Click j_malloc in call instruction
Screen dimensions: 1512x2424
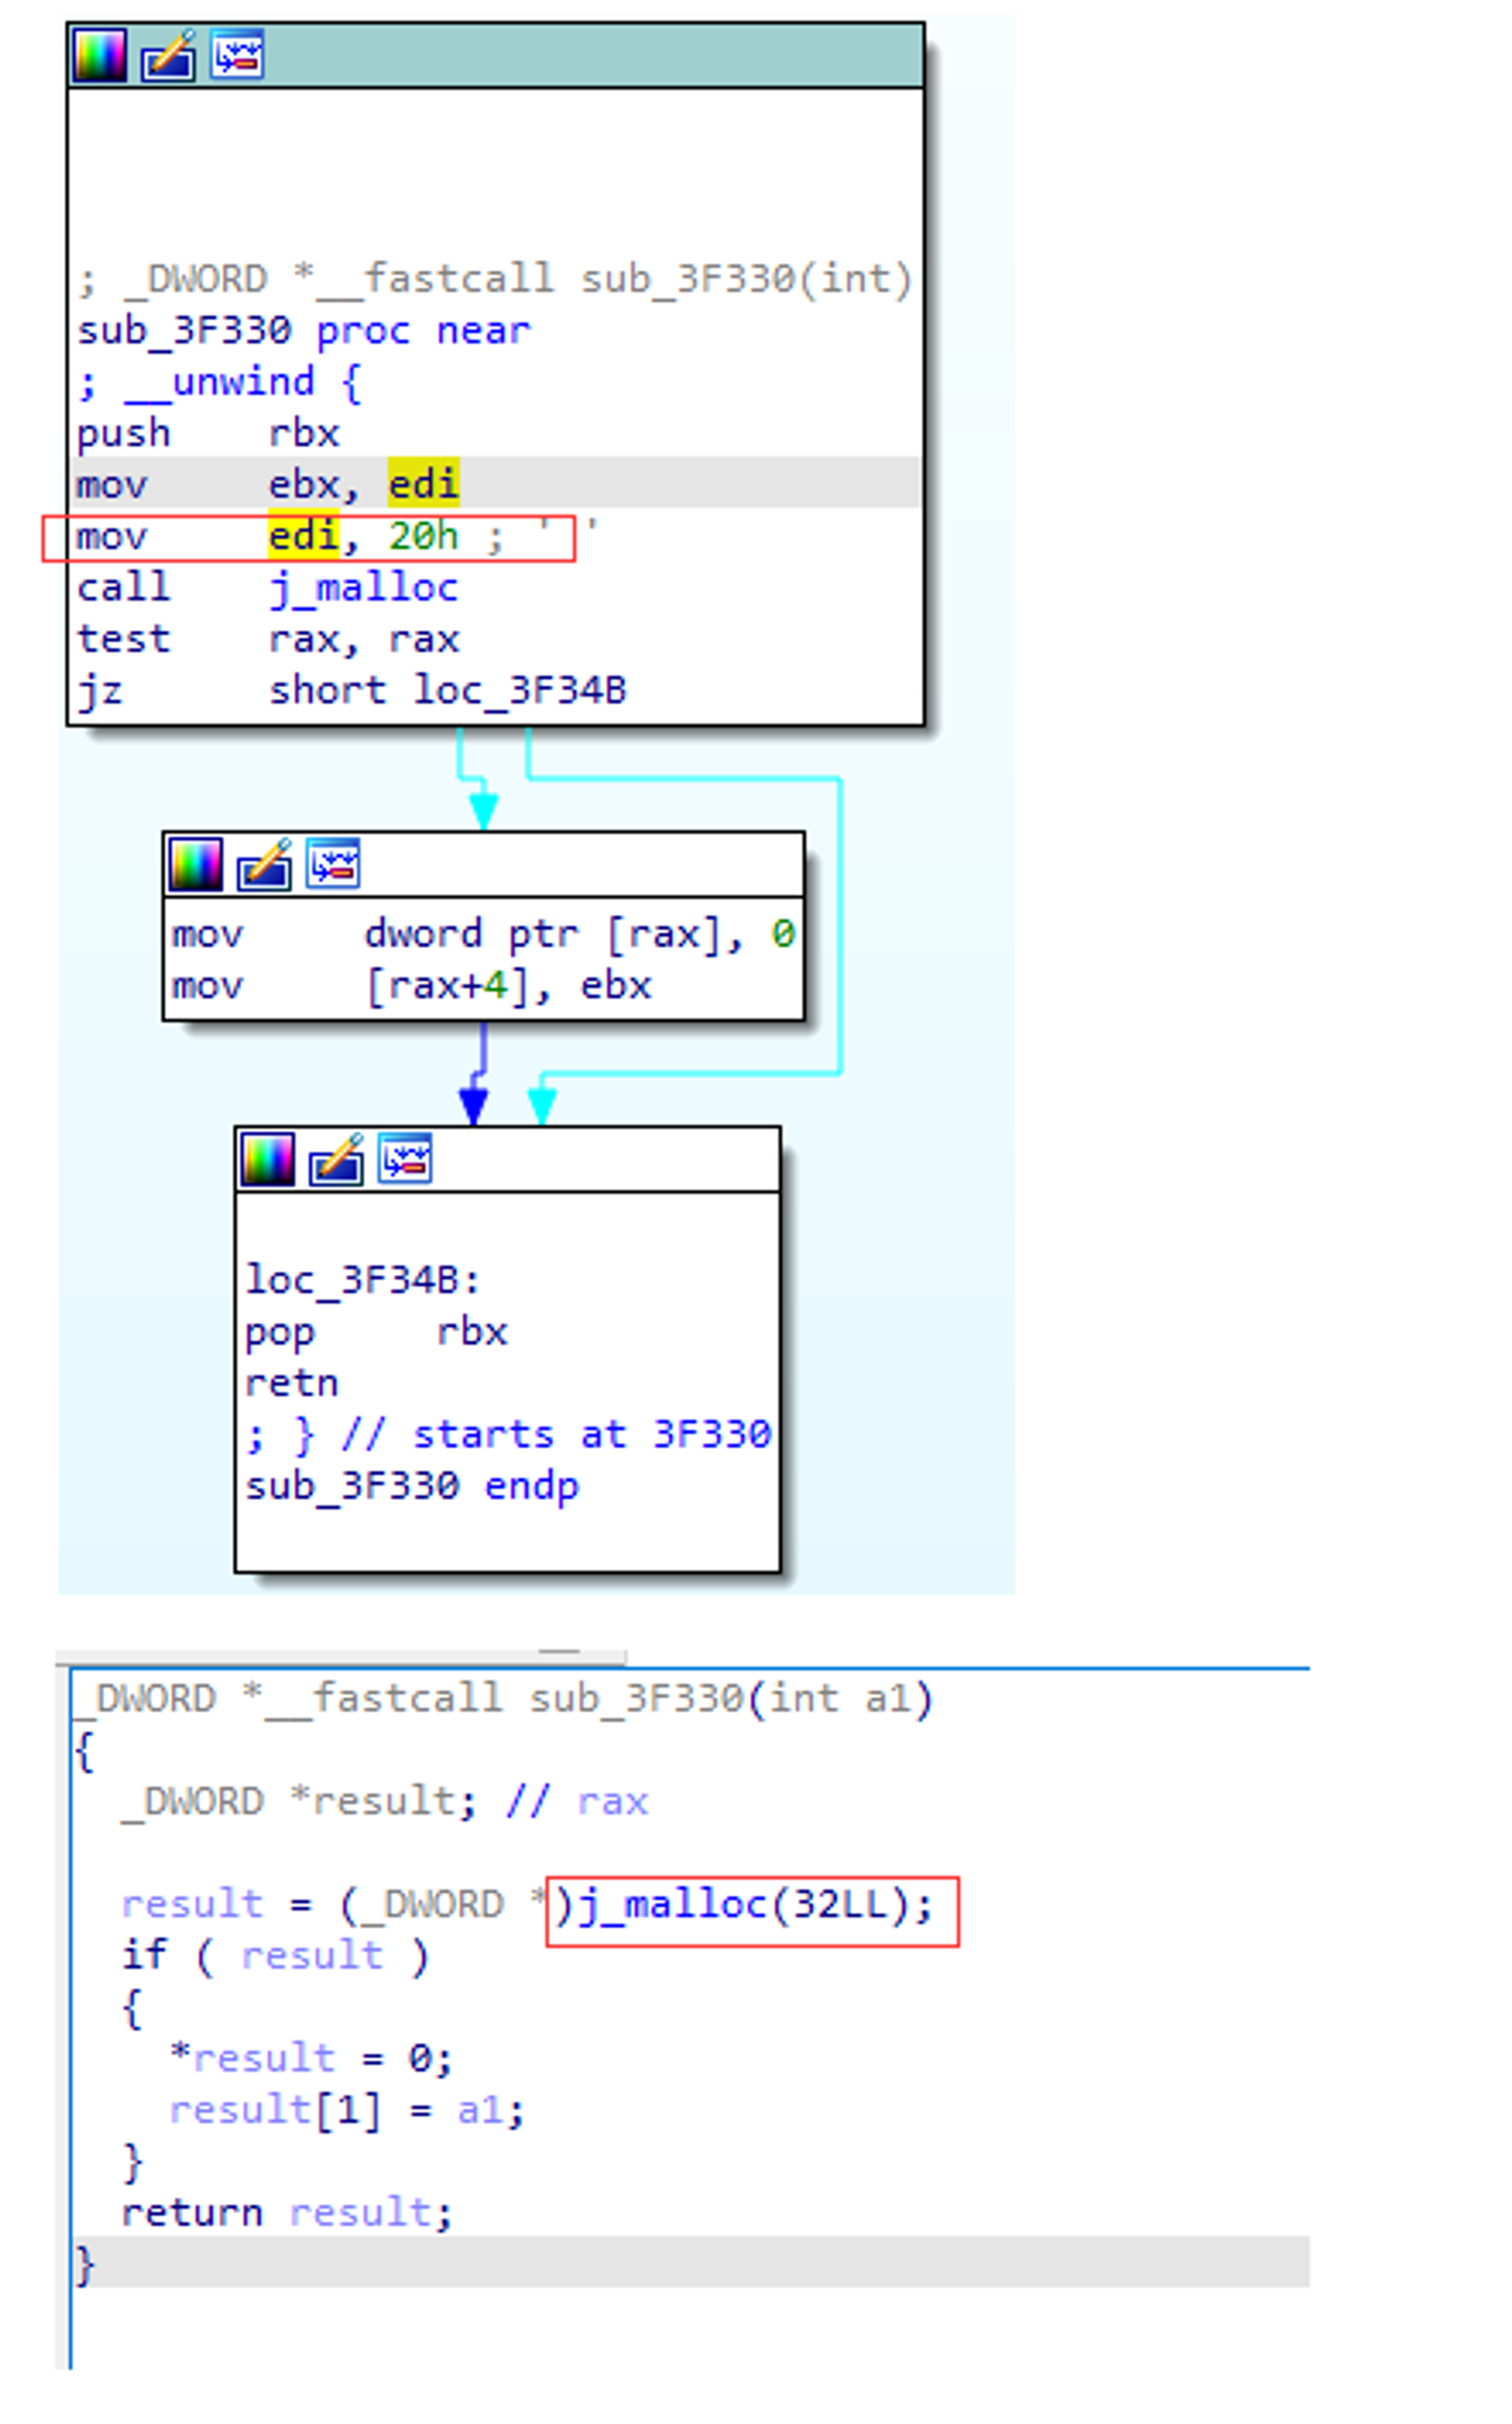(363, 588)
